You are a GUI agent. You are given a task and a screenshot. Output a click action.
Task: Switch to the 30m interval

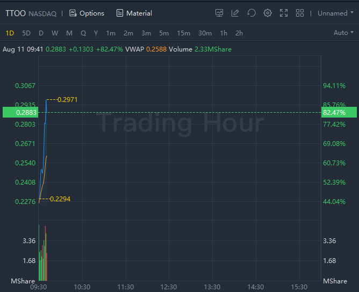(205, 33)
